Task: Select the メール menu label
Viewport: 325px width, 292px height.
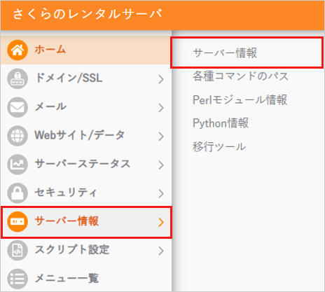Action: pyautogui.click(x=50, y=106)
